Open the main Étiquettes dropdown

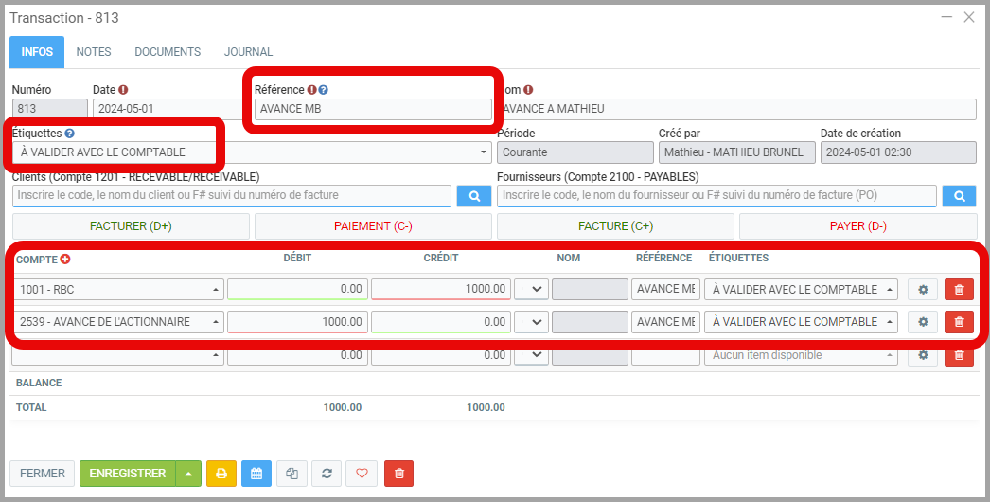[x=252, y=152]
